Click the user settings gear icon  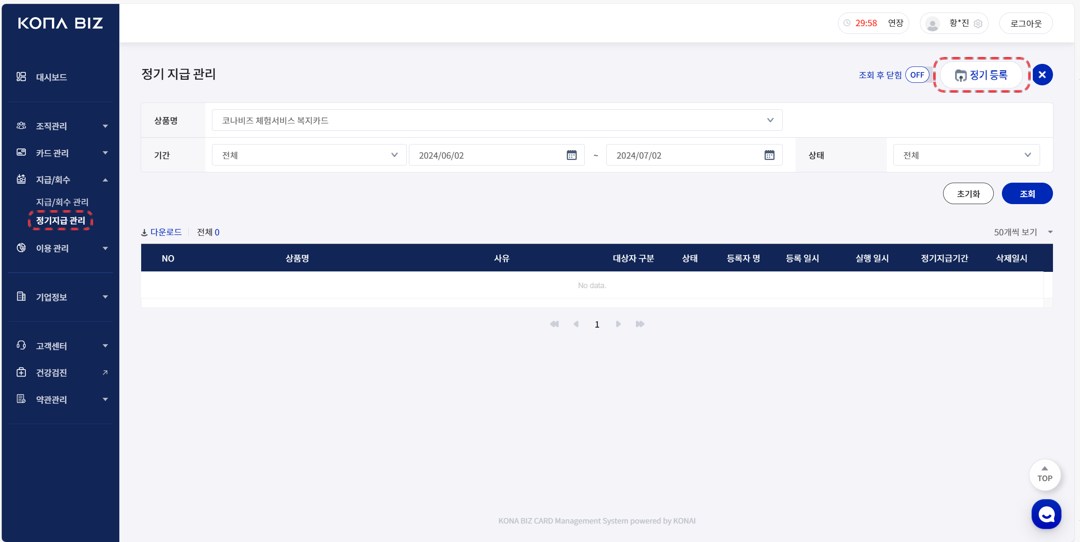click(978, 24)
